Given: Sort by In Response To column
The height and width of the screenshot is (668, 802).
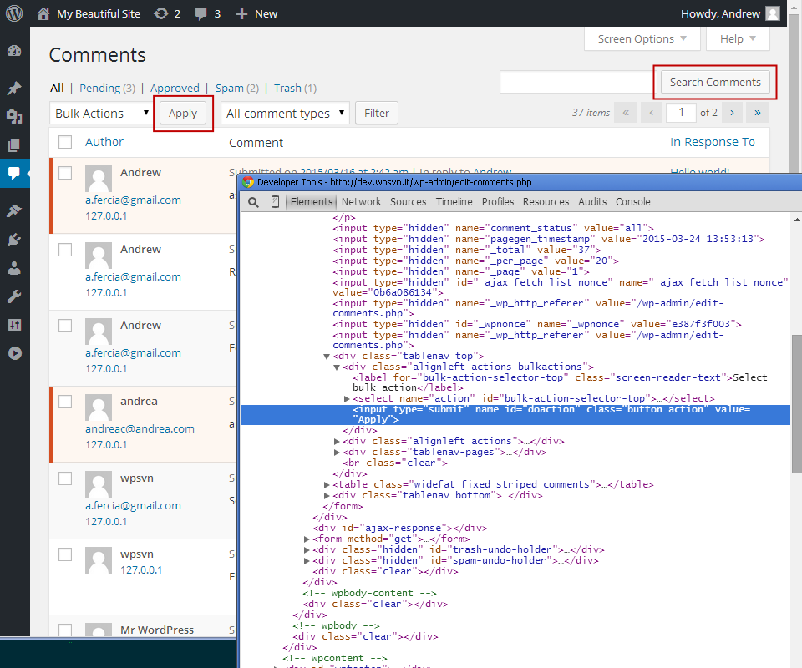Looking at the screenshot, I should coord(712,142).
